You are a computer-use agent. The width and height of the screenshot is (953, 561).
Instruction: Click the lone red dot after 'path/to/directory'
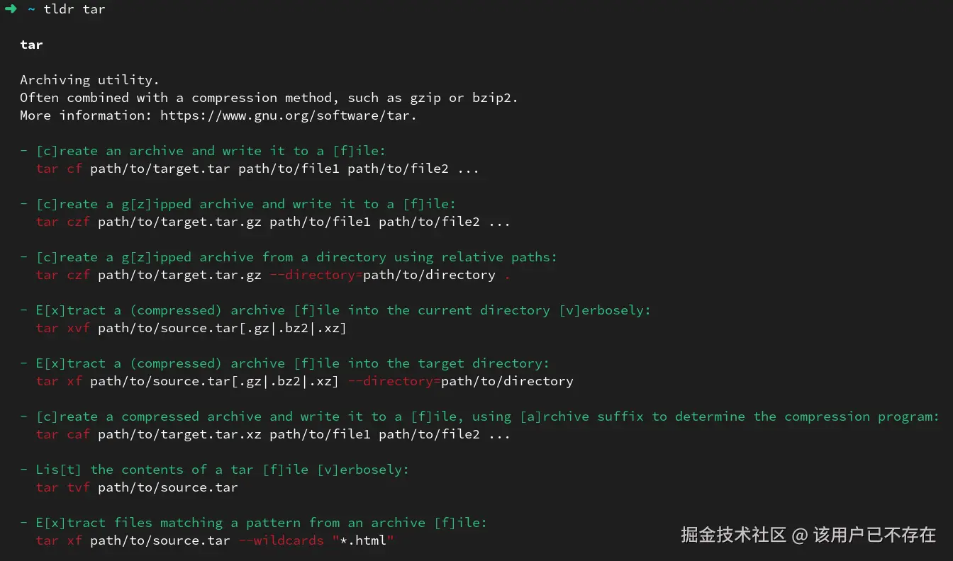coord(507,276)
